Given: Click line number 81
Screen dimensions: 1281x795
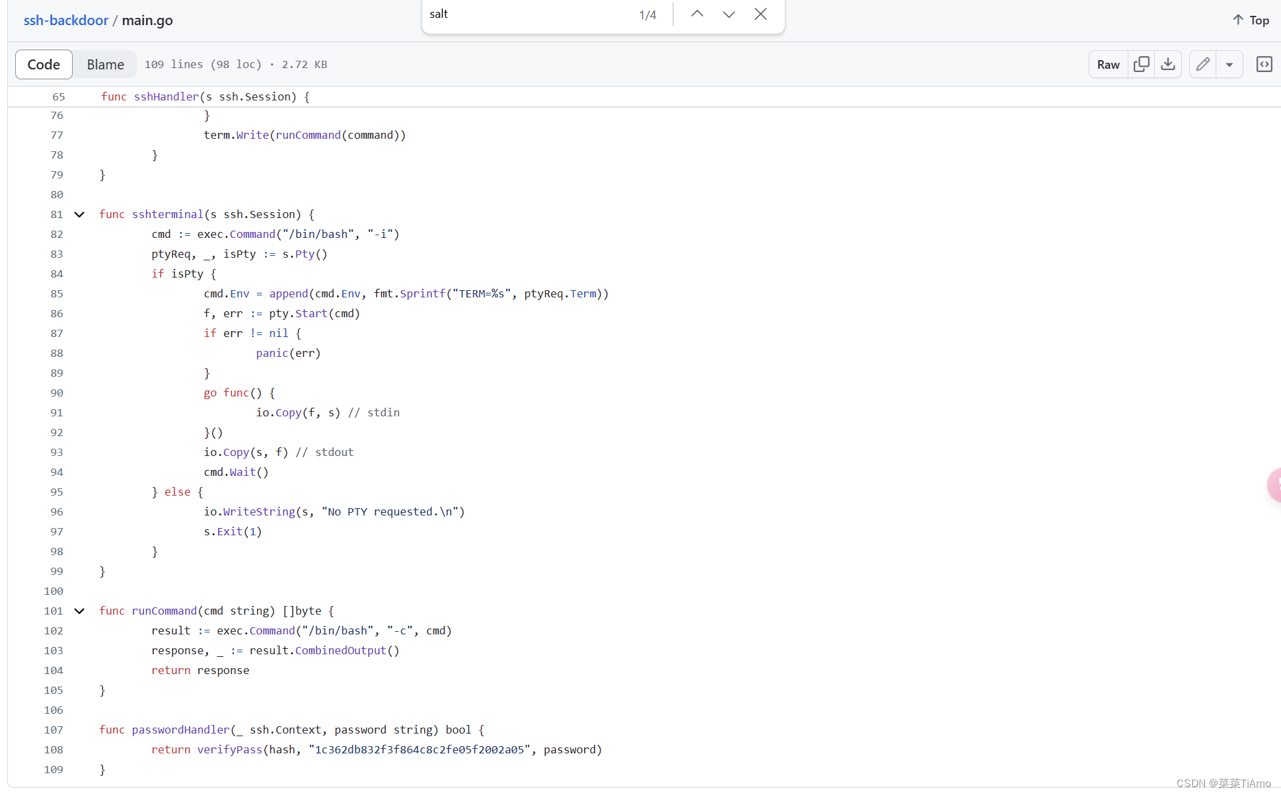Looking at the screenshot, I should [x=57, y=214].
